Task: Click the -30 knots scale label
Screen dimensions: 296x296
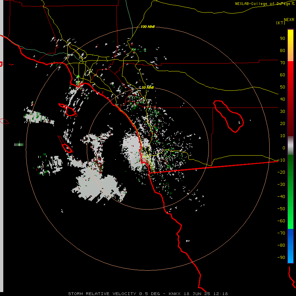Action: click(x=281, y=185)
